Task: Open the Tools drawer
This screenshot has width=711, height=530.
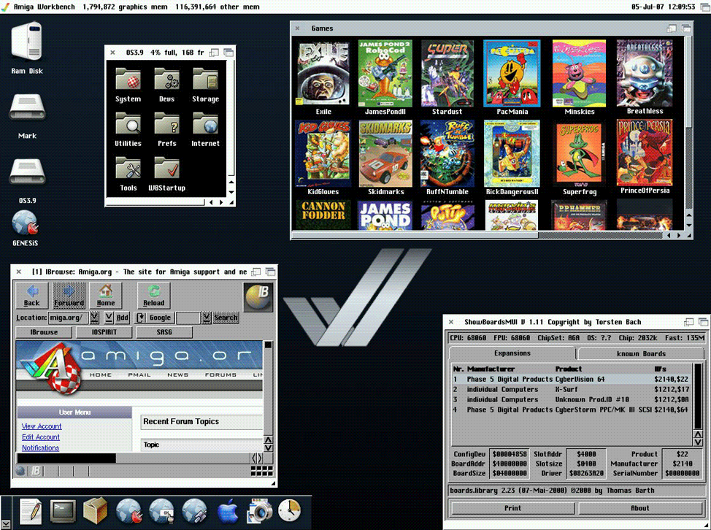Action: [128, 168]
